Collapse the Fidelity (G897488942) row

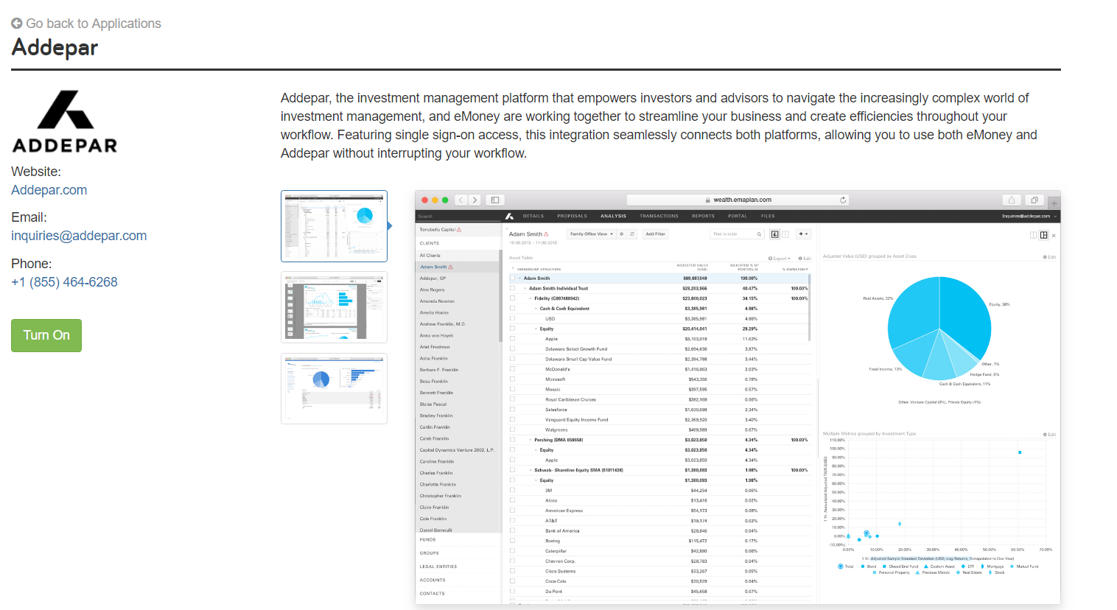[531, 298]
